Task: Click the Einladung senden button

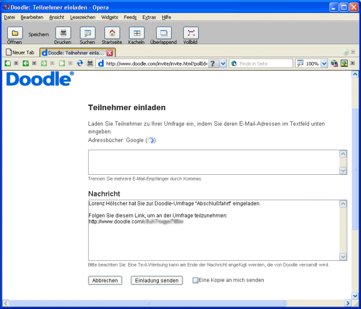Action: pos(157,281)
